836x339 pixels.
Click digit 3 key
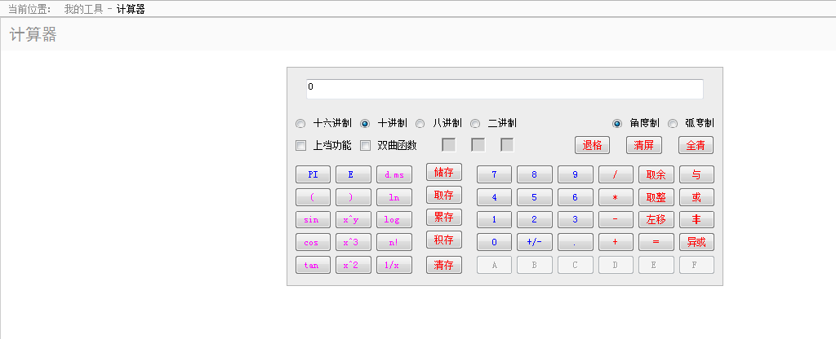pos(576,220)
